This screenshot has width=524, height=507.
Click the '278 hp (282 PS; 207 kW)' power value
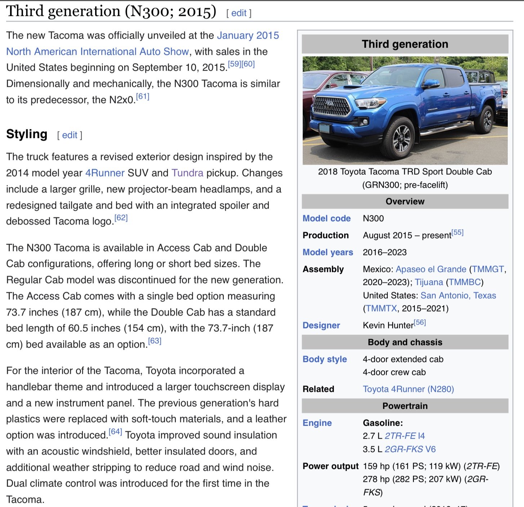412,479
